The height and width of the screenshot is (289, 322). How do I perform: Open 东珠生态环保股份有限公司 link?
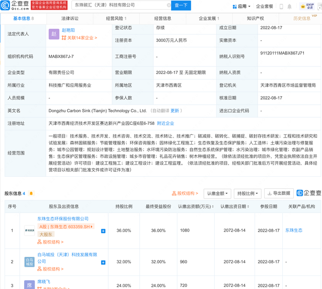(x=63, y=219)
